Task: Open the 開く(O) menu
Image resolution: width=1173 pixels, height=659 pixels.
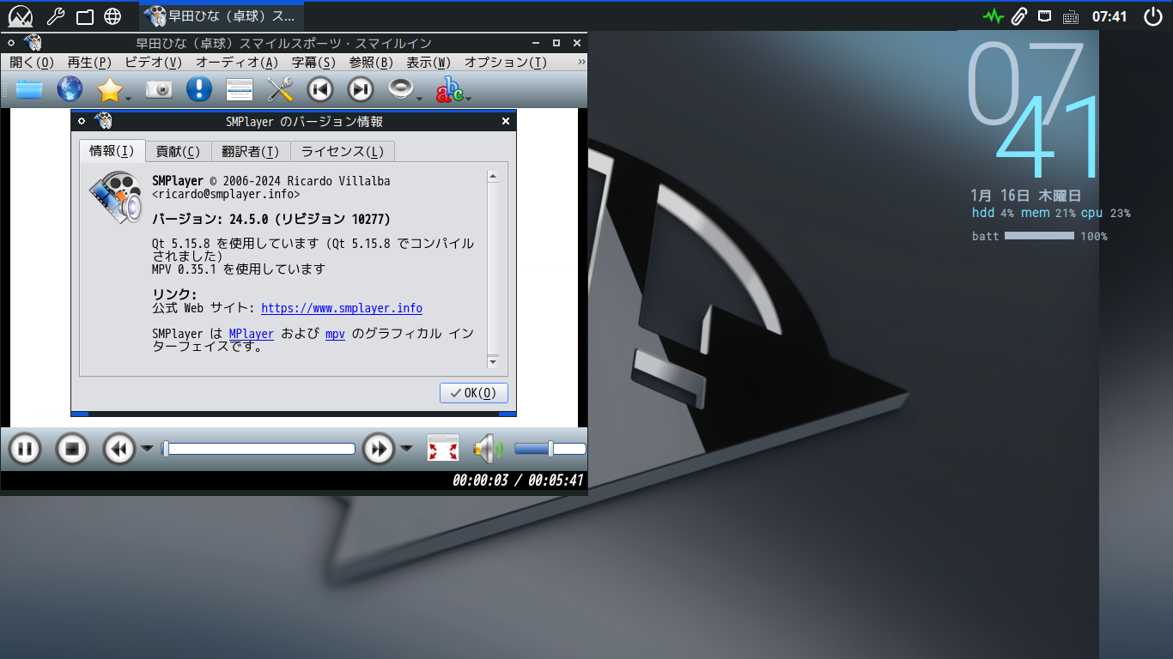Action: tap(32, 62)
